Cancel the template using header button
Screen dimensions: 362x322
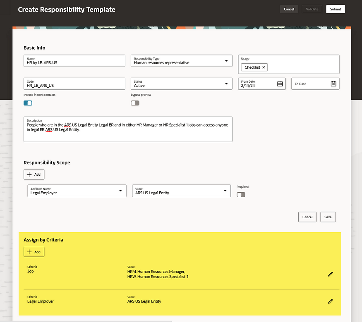tap(289, 9)
